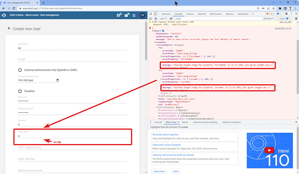Viewport: 299px width, 174px height.
Task: Click the Learn more button
Action: click(159, 171)
